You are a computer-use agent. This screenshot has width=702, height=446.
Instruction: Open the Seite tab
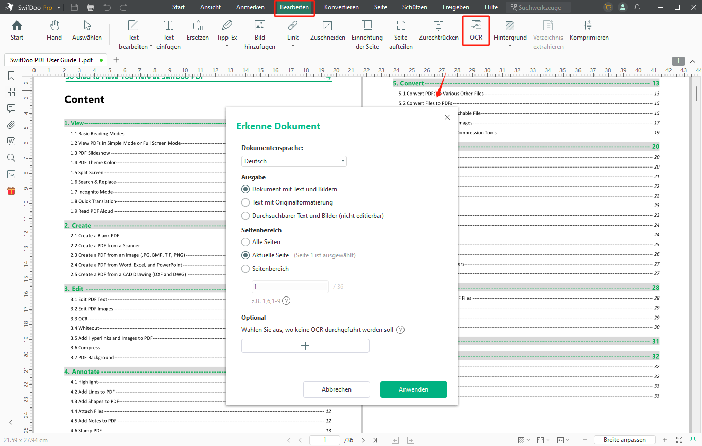(380, 7)
